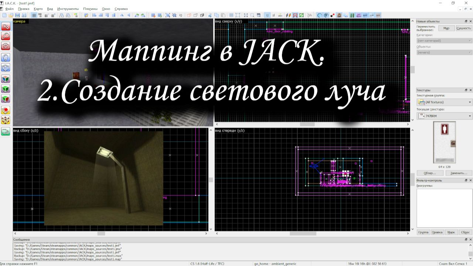Open the Карта menu
This screenshot has width=473, height=266.
click(38, 9)
